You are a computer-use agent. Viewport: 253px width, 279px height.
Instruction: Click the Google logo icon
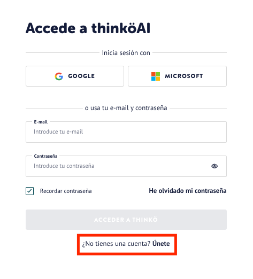(x=59, y=76)
